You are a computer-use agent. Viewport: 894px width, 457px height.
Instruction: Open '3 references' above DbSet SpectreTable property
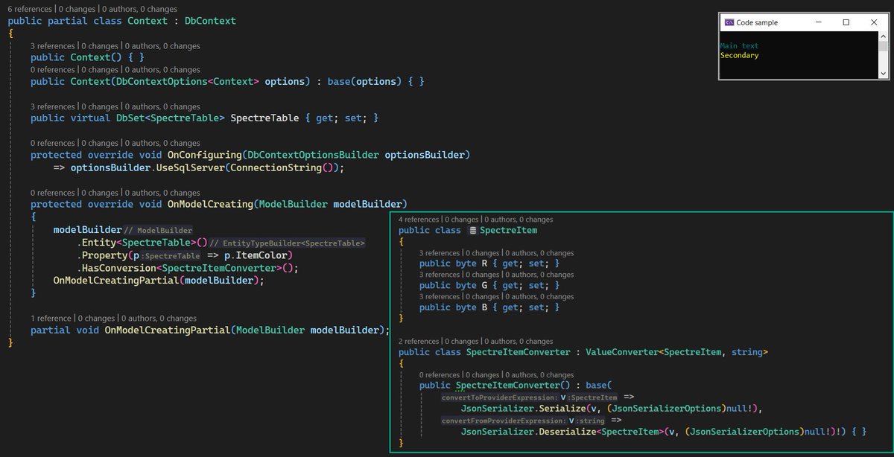click(x=53, y=106)
